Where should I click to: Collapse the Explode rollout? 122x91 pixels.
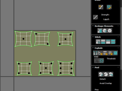click(x=93, y=48)
